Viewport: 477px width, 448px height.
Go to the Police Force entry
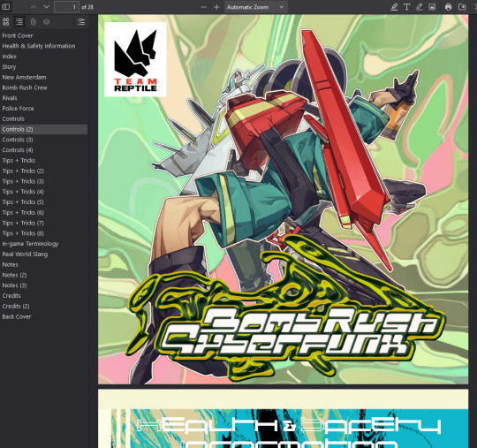tap(18, 109)
